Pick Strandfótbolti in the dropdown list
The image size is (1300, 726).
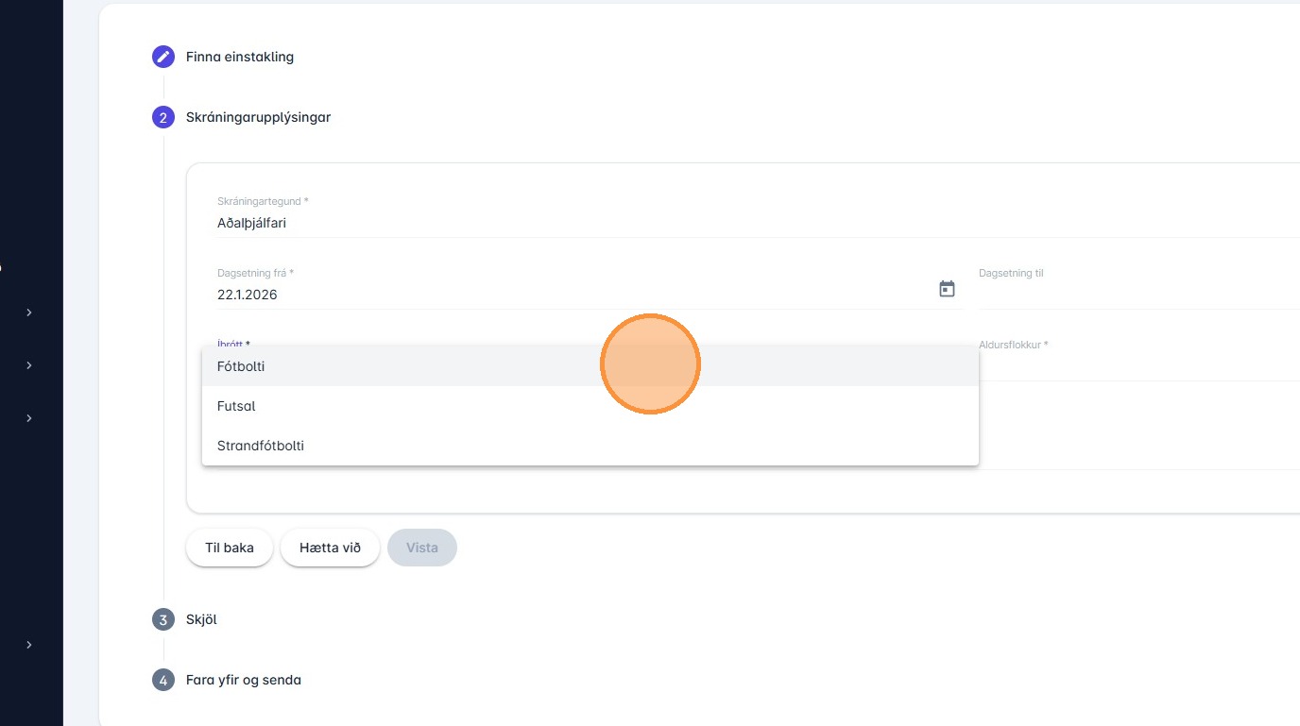pyautogui.click(x=261, y=446)
